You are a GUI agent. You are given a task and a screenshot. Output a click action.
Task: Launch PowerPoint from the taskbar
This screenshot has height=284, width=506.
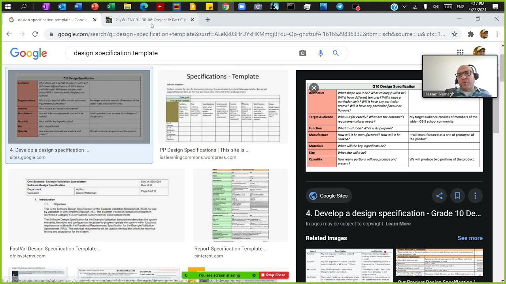click(x=94, y=7)
